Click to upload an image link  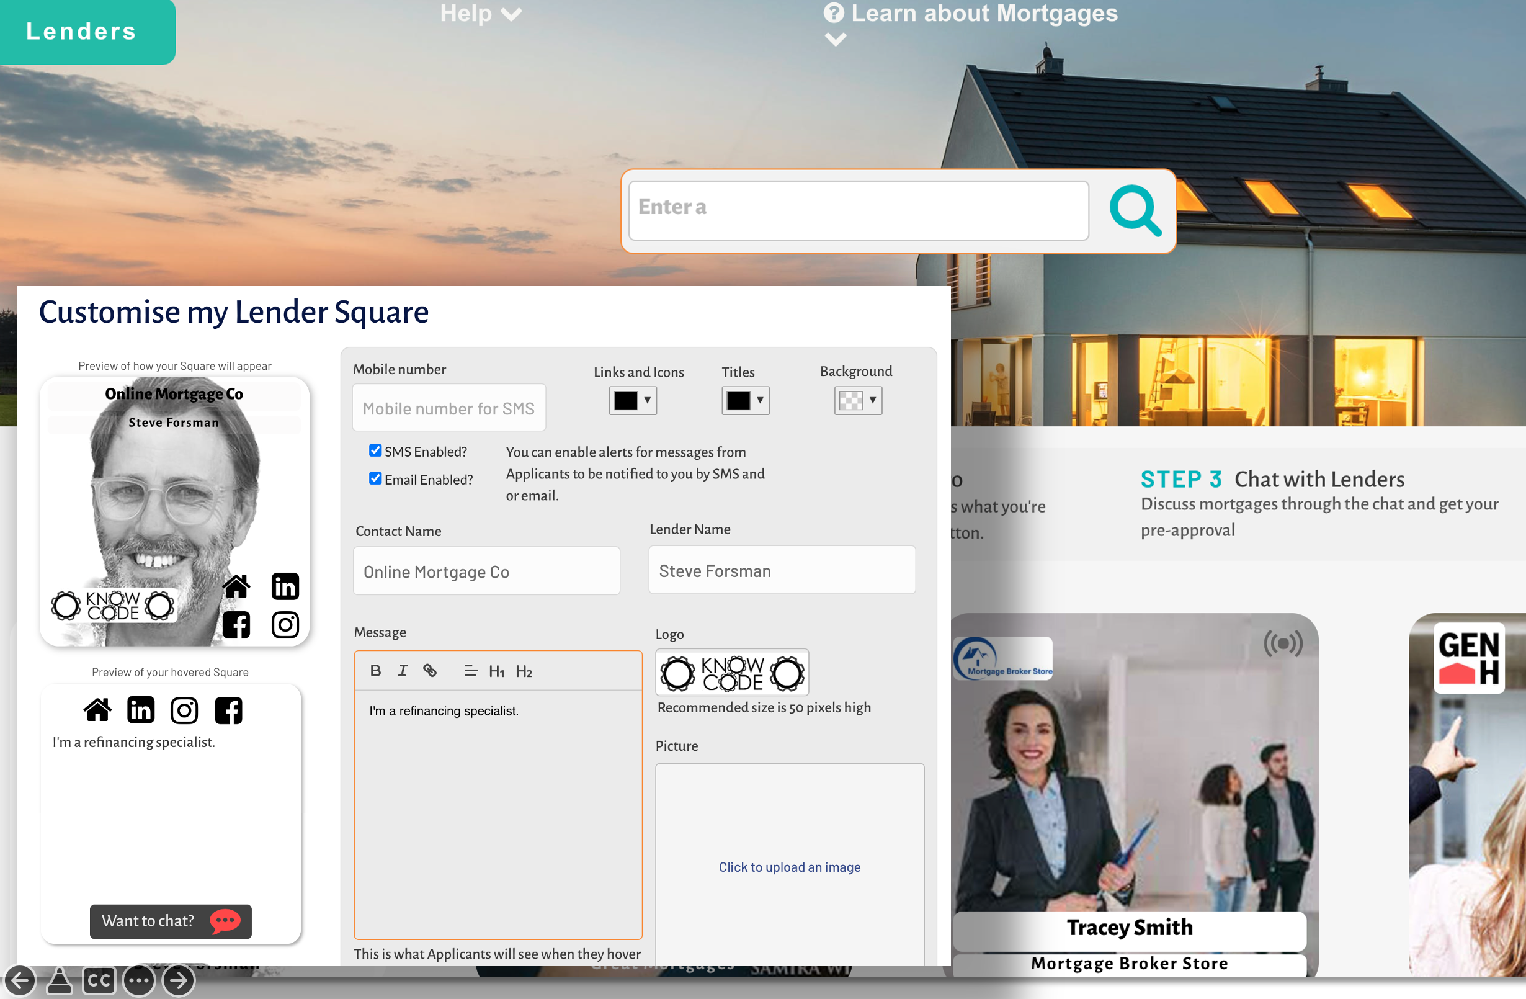tap(789, 867)
